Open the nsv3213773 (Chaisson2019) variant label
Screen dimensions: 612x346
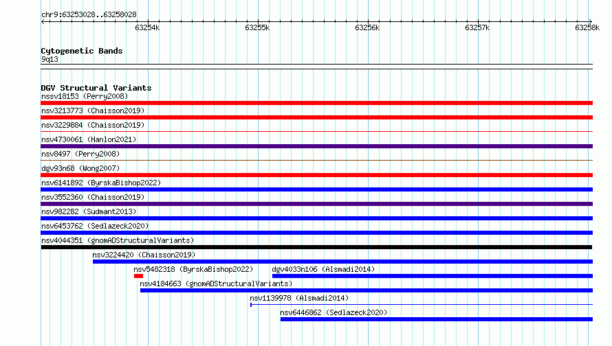93,111
